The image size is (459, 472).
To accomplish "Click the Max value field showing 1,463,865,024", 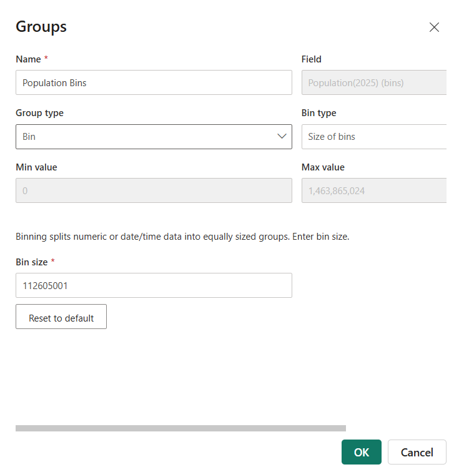I will click(x=374, y=190).
